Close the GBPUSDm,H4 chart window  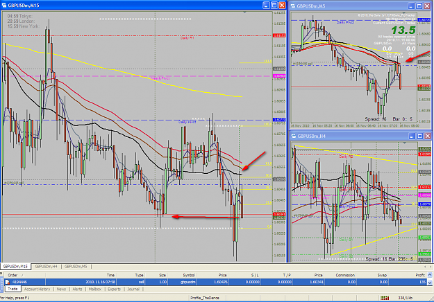pos(427,136)
